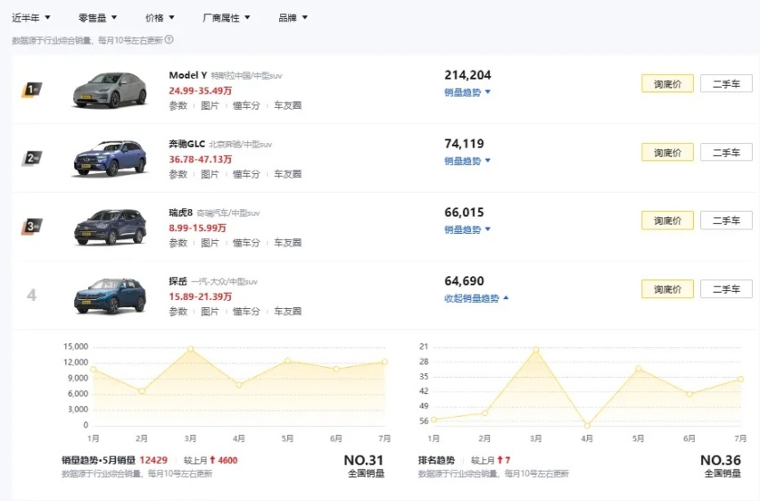
Task: Click 询底价 button for 探岳
Action: [x=667, y=288]
